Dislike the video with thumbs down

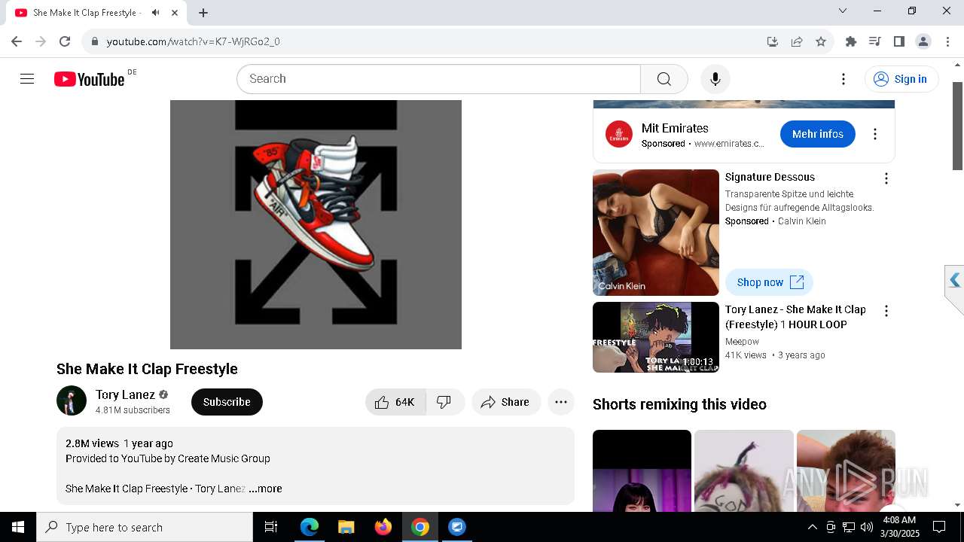pos(445,402)
